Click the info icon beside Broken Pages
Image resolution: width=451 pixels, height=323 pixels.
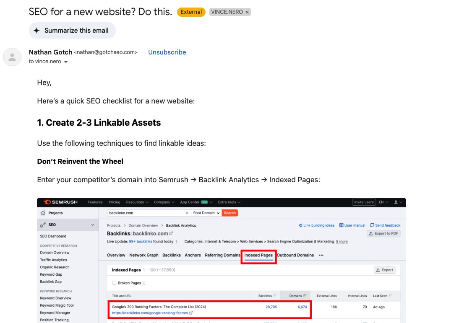pos(144,283)
